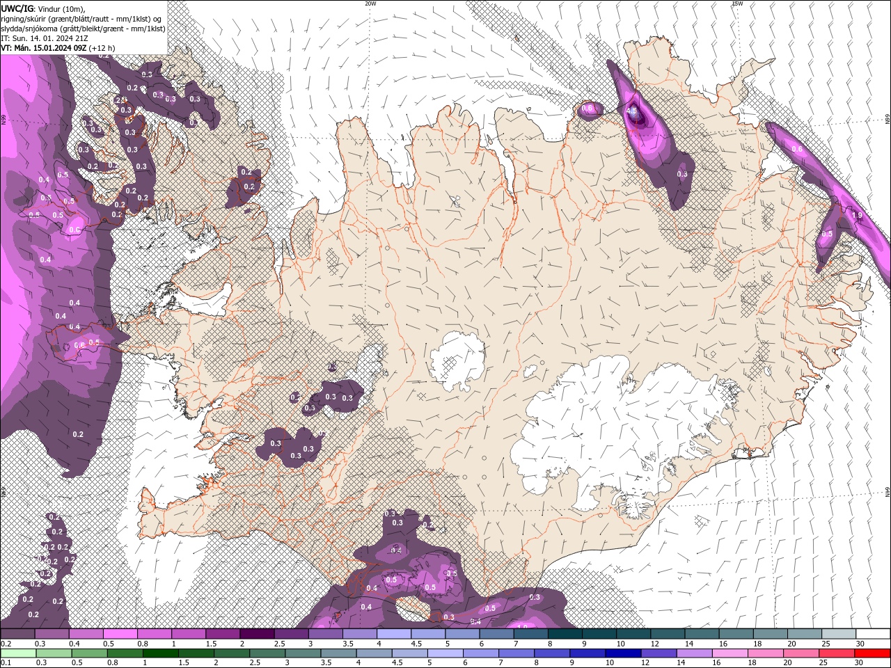Choose the bright red rain swatch starting at 30
891x668 pixels.
click(x=872, y=653)
